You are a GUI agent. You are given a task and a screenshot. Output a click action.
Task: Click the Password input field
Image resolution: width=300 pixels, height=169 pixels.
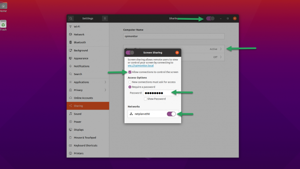pos(161,93)
